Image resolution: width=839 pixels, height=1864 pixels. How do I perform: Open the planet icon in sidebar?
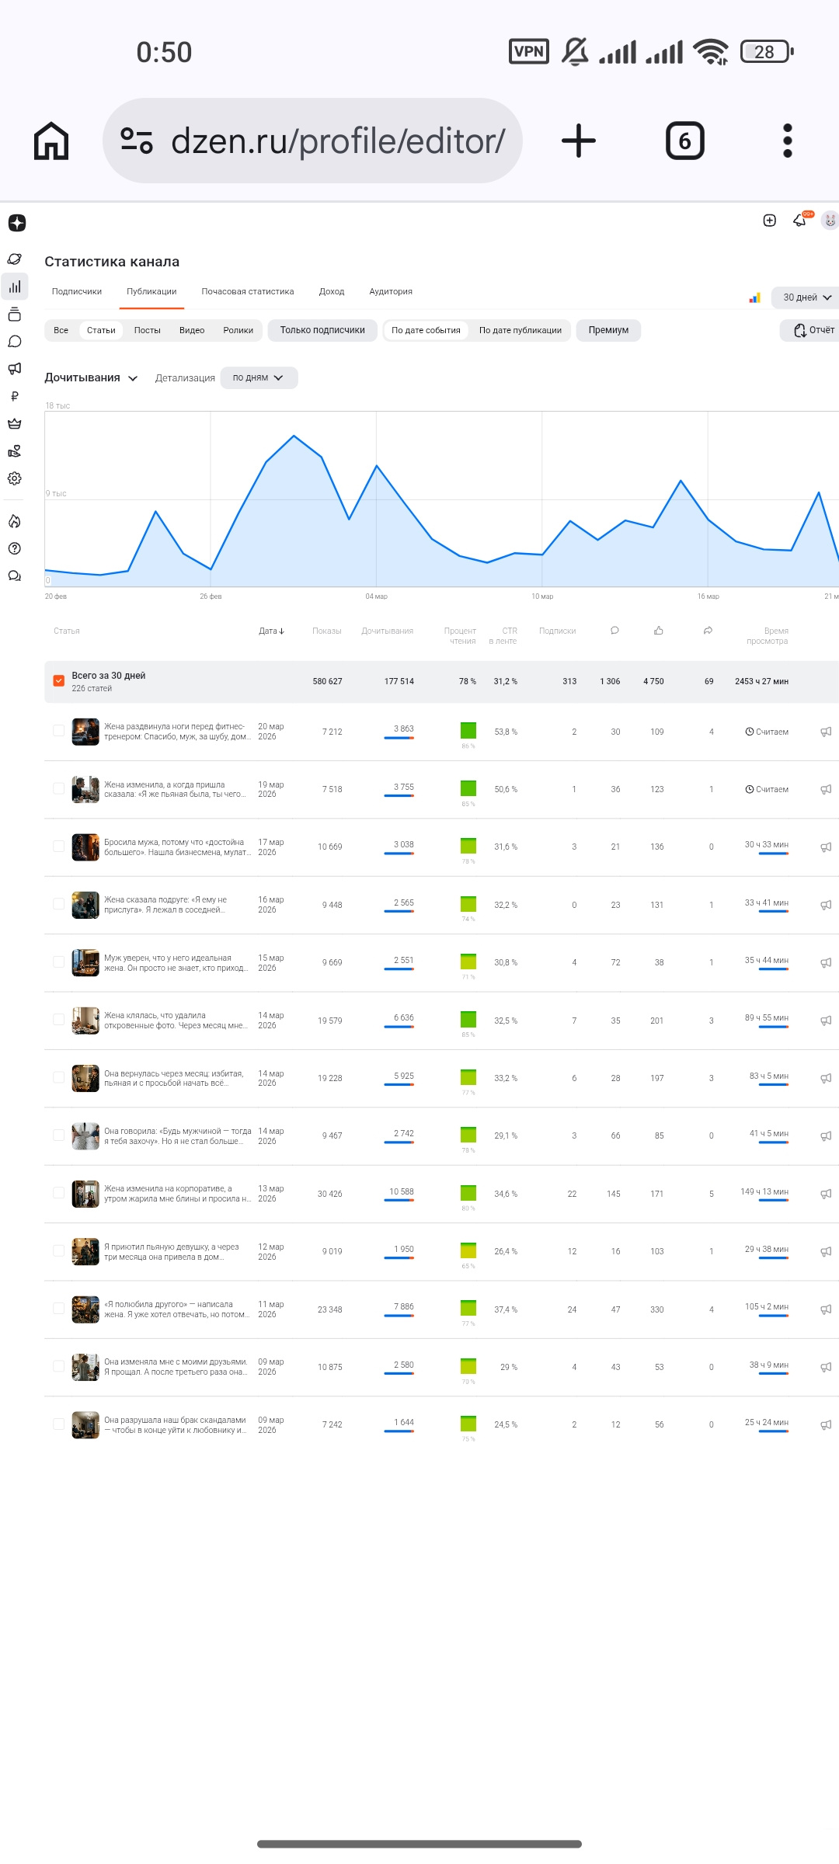tap(15, 259)
